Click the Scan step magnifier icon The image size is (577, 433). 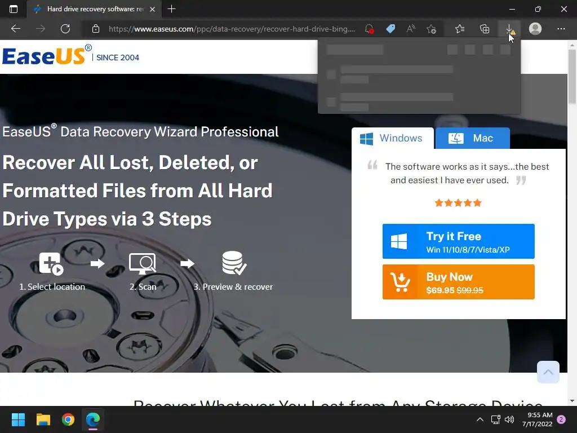(143, 264)
